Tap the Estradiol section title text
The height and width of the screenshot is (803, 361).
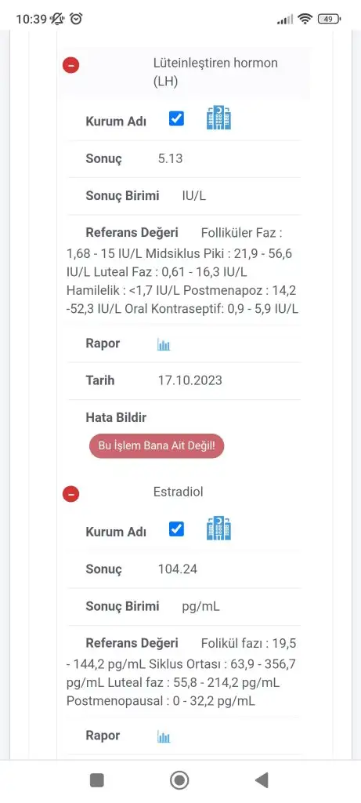[x=179, y=492]
